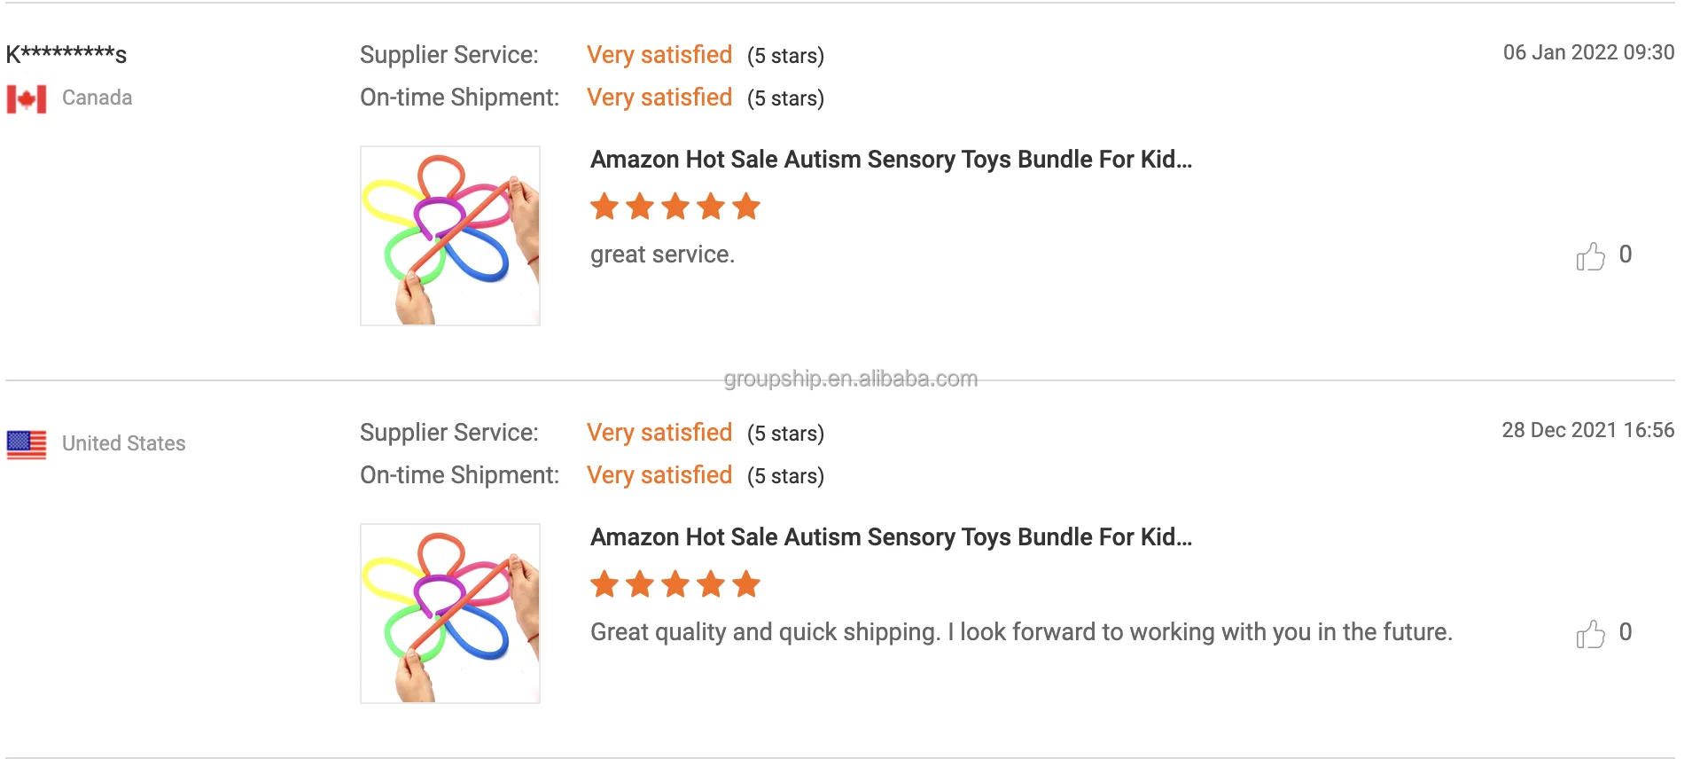Image resolution: width=1700 pixels, height=759 pixels.
Task: Click the 'great service.' review comment
Action: click(662, 254)
